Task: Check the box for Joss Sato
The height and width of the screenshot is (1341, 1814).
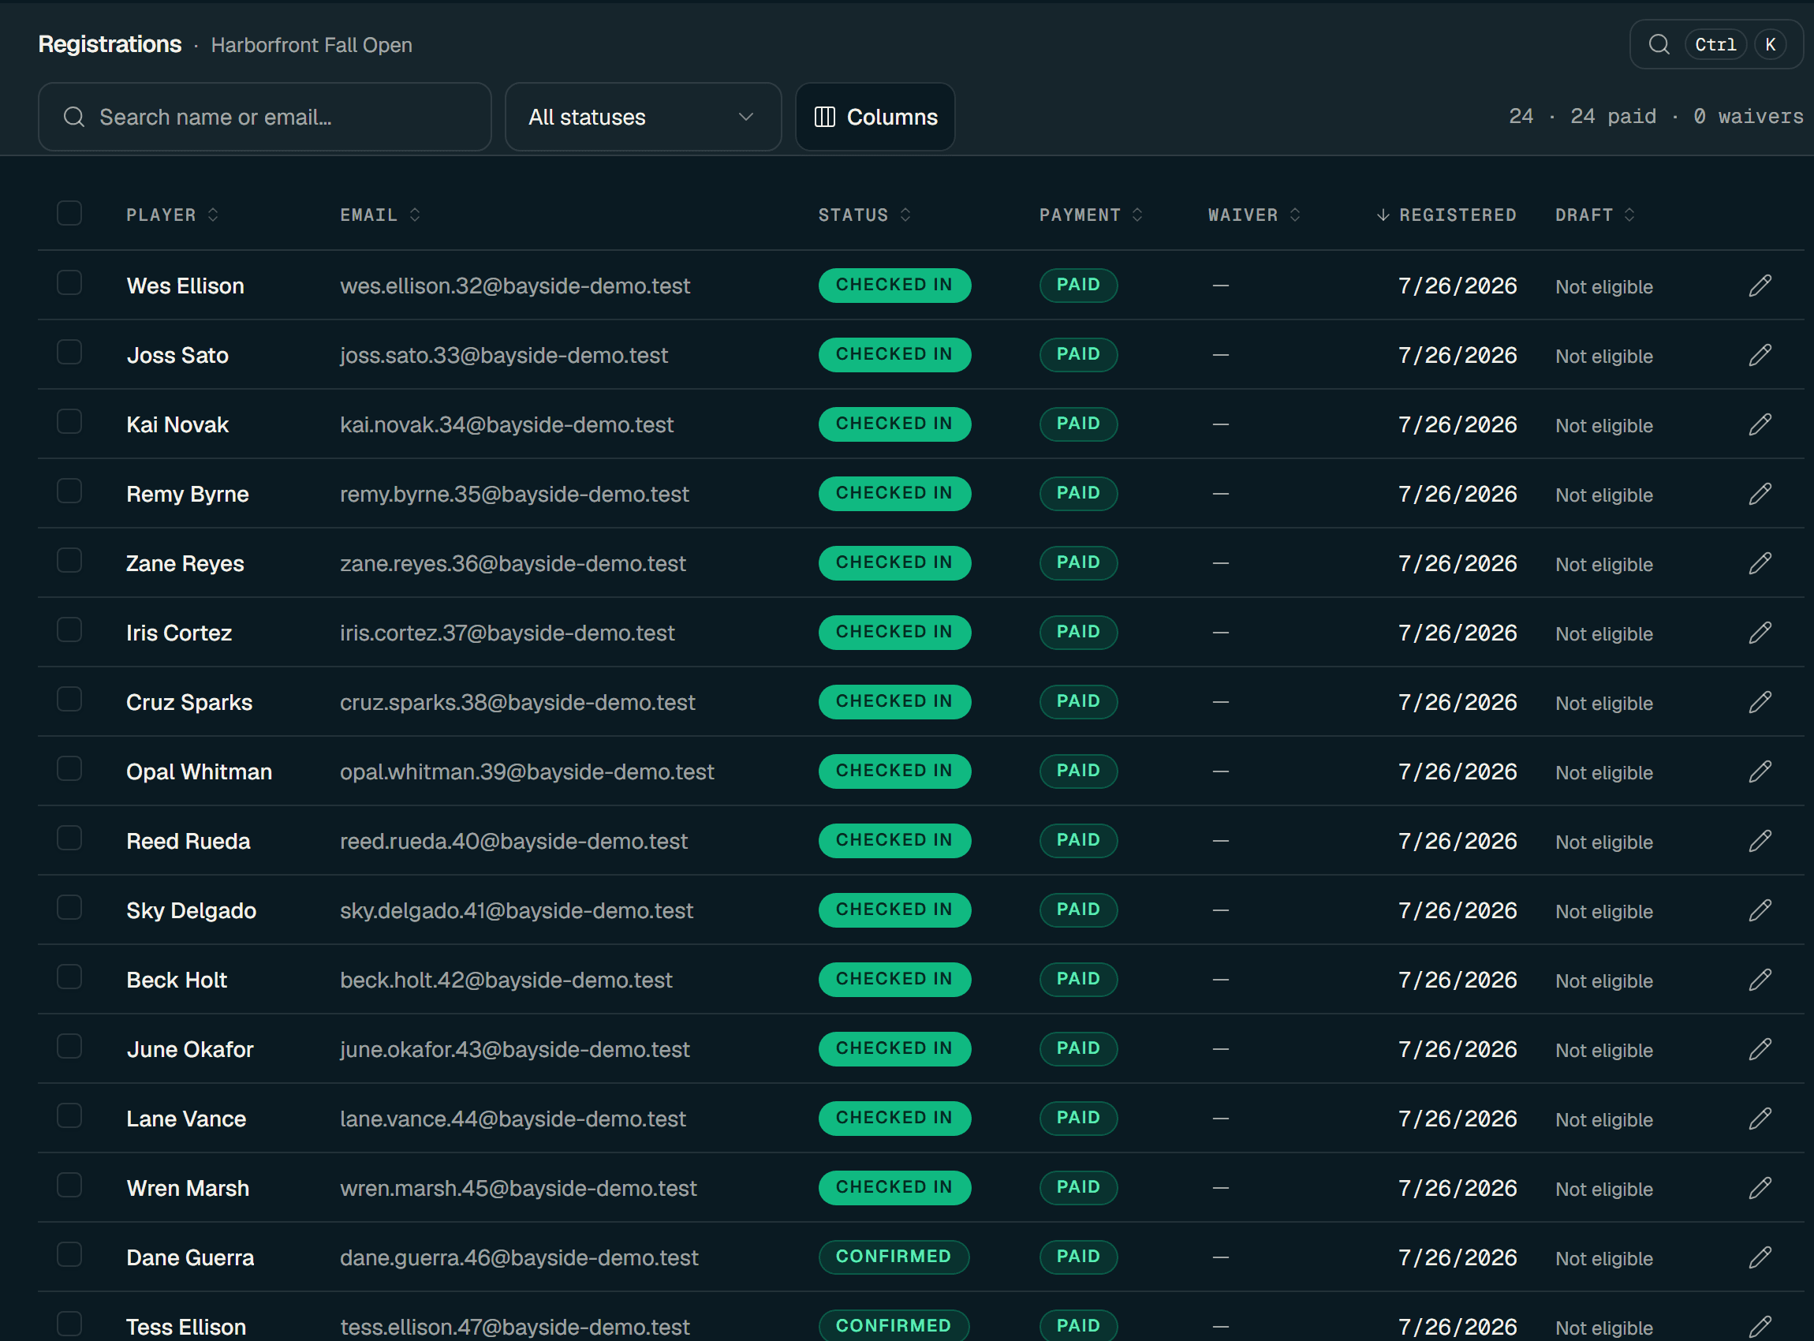Action: point(70,353)
